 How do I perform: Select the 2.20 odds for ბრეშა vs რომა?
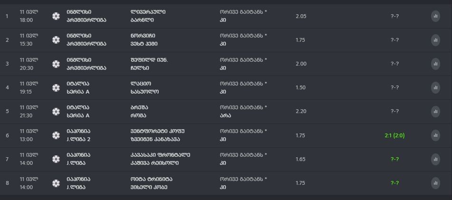[301, 112]
